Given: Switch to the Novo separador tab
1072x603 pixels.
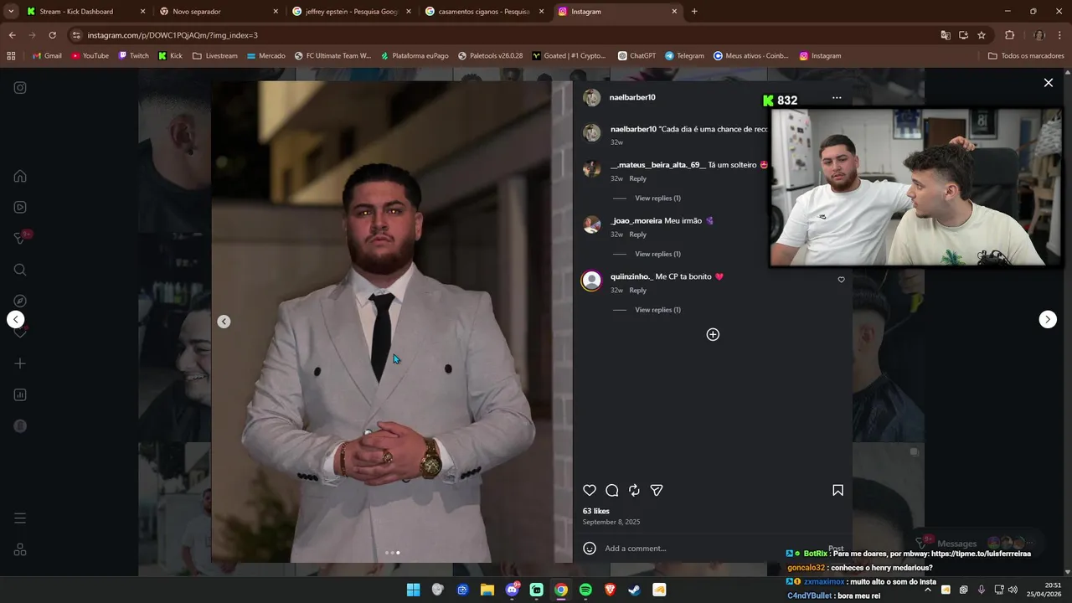Looking at the screenshot, I should [x=219, y=12].
